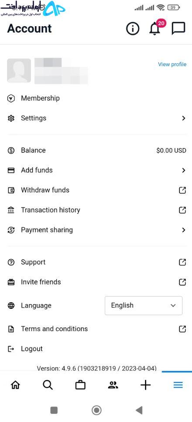Select the hamburger menu tab
Viewport: 192px width, 422px height.
point(178,385)
